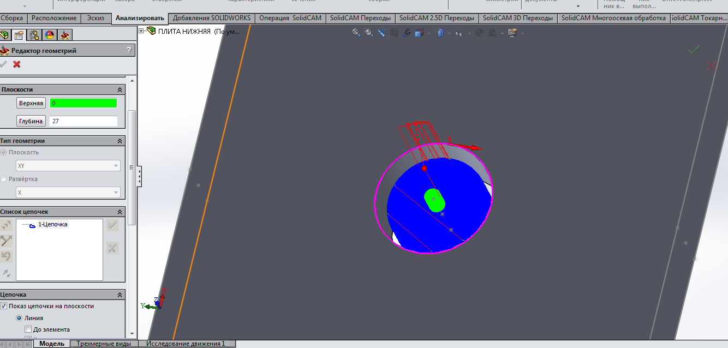Collapse the Цепочка section
This screenshot has width=728, height=348.
pos(120,295)
